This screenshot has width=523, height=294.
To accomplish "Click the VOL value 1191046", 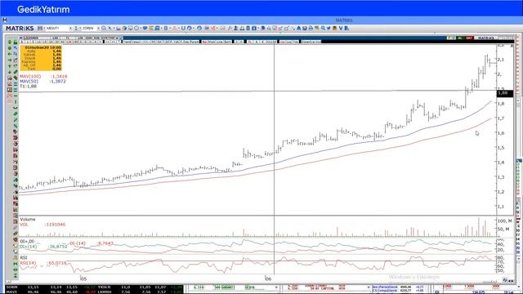I will click(56, 225).
